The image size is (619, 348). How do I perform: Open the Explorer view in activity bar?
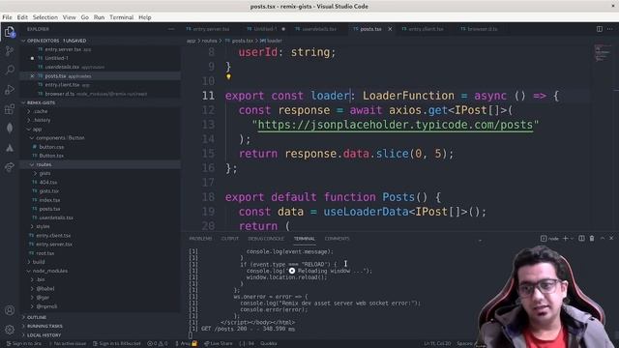coord(10,31)
